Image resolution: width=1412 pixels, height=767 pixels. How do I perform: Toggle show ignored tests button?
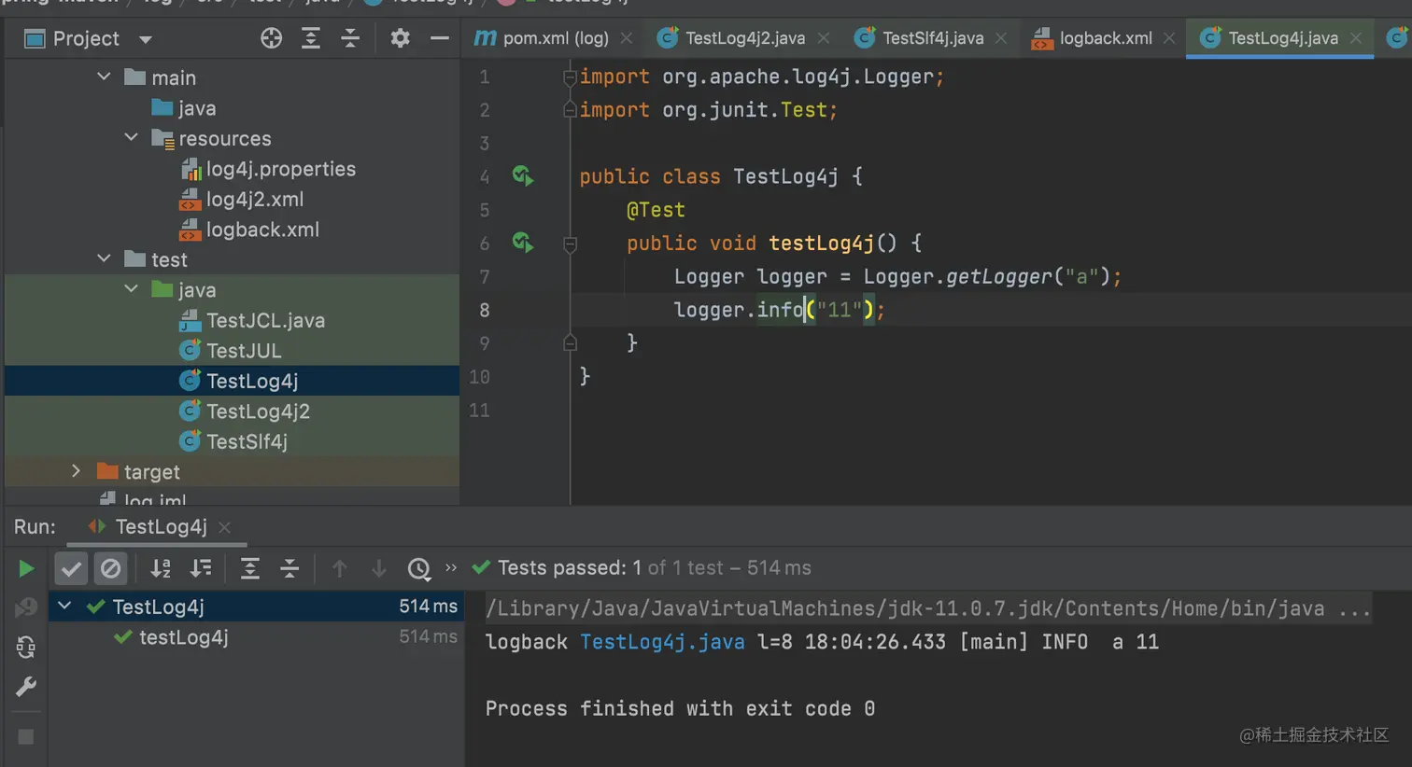tap(110, 568)
